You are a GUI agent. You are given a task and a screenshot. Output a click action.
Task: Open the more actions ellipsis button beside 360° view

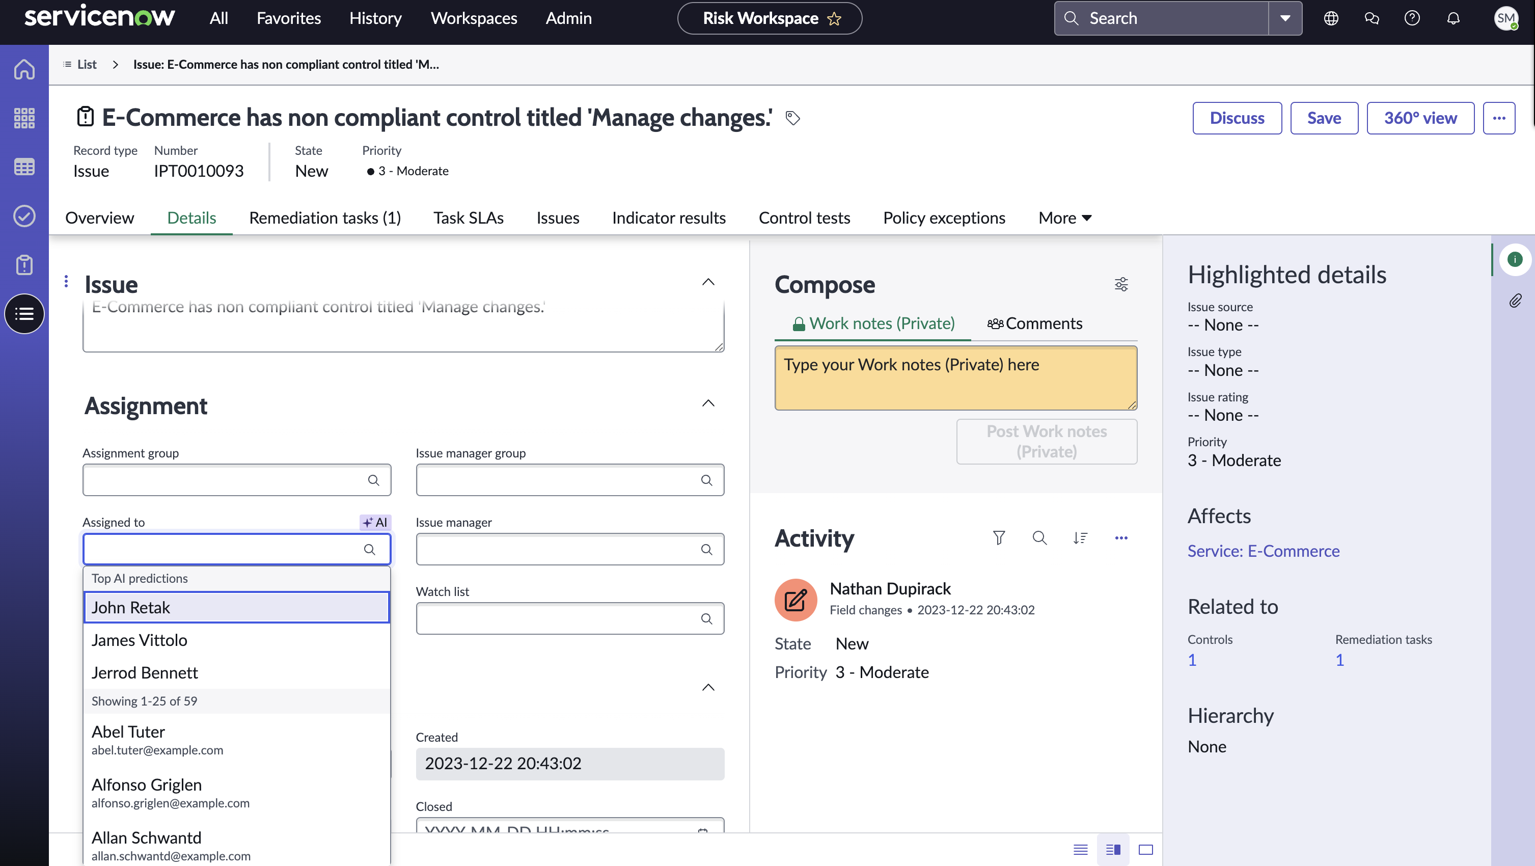tap(1499, 118)
